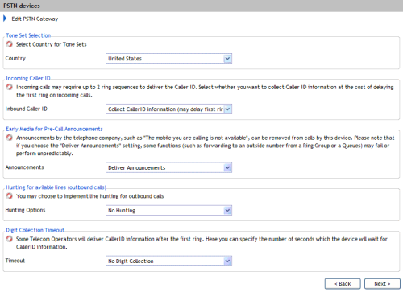Click the Inbound Caller ID field label
Viewport: 403px width, 292px height.
(27, 109)
